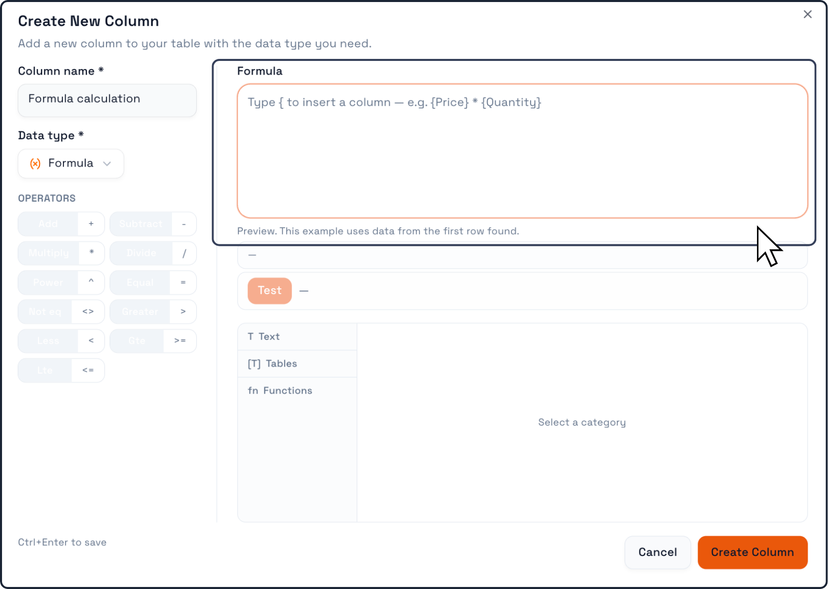
Task: Cancel the new column dialog
Action: (658, 552)
